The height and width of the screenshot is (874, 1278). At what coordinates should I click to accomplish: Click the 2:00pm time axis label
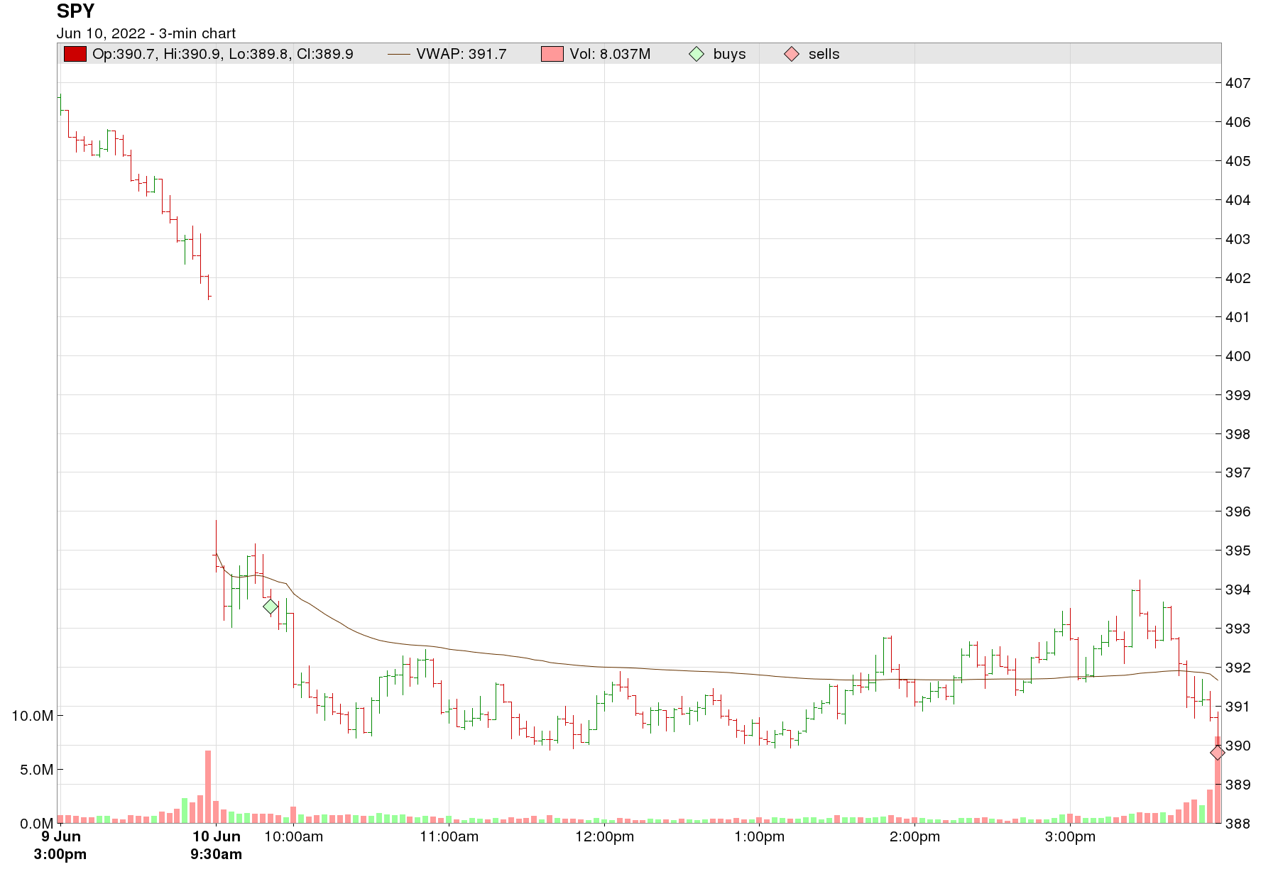(x=915, y=836)
